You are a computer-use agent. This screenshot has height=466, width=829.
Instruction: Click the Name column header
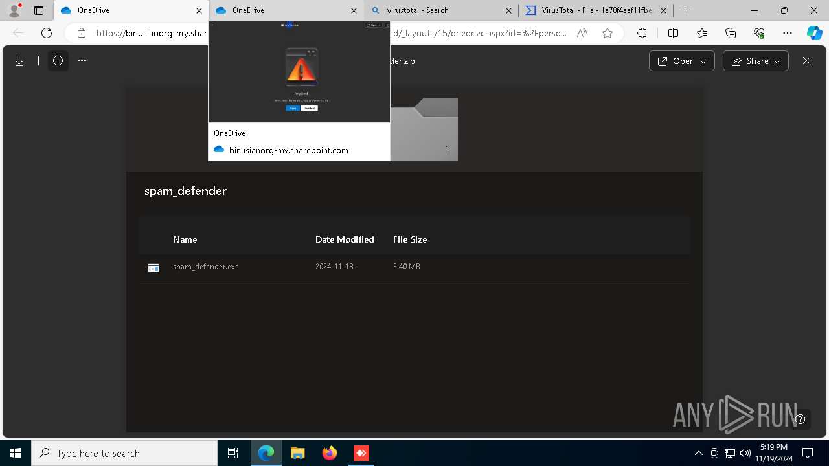185,239
